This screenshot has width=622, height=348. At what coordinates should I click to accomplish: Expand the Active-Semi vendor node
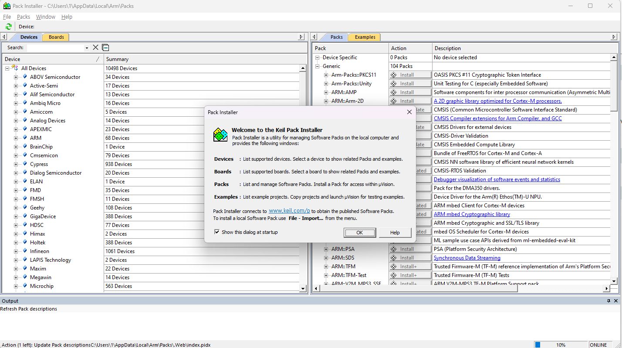point(16,86)
